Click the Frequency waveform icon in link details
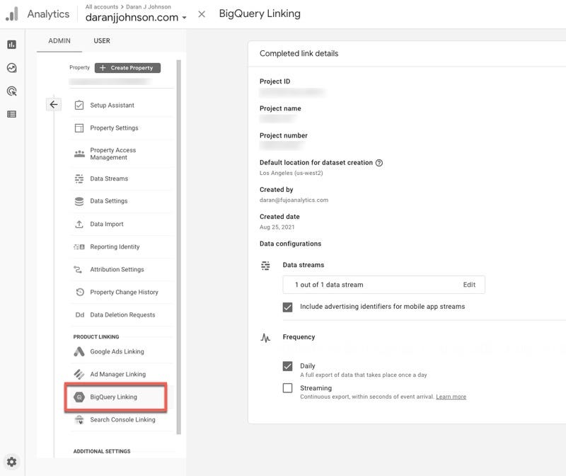This screenshot has height=476, width=566. (265, 339)
